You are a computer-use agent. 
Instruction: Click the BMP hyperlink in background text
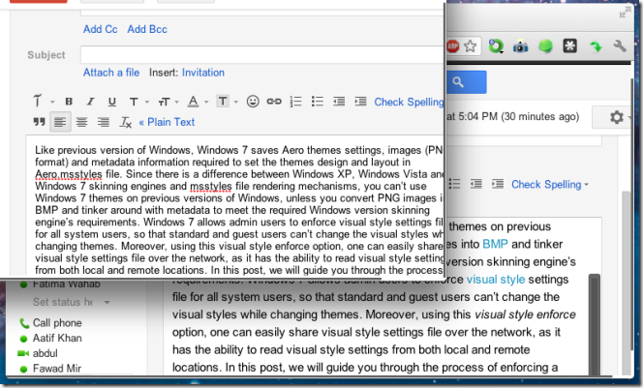click(495, 244)
